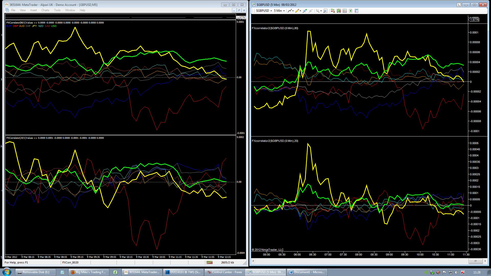Open the Tools menu in MetaTrader
Screen dimensions: 491x276
(57, 10)
